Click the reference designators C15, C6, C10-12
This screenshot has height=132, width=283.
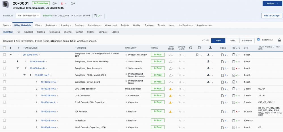(266, 103)
